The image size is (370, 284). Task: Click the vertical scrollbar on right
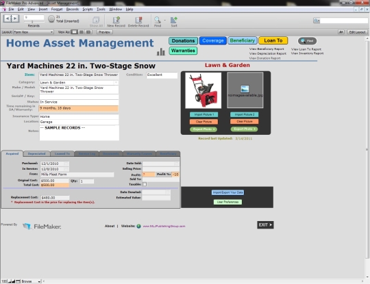367,149
